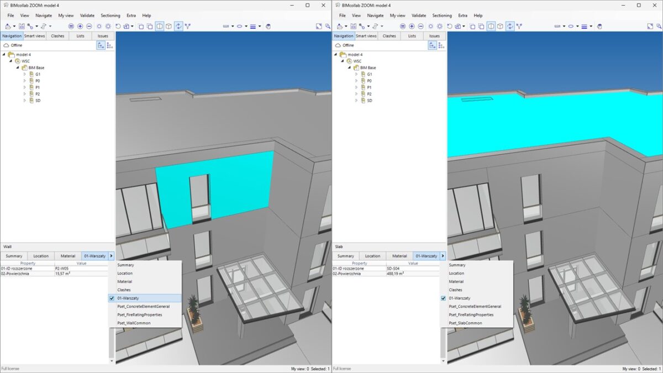Click the tab overflow arrow beside 01-Warszaty in left window
Image resolution: width=663 pixels, height=373 pixels.
[112, 256]
